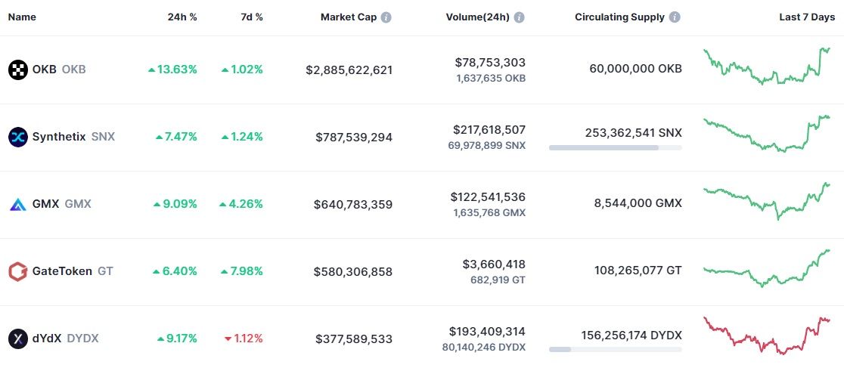Click the GMX volume of $122,541,536
Viewport: 844px width, 371px height.
pos(487,197)
